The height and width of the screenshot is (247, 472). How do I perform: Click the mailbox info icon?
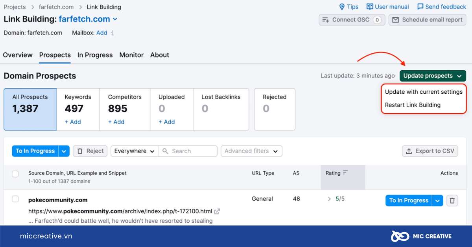[x=112, y=33]
